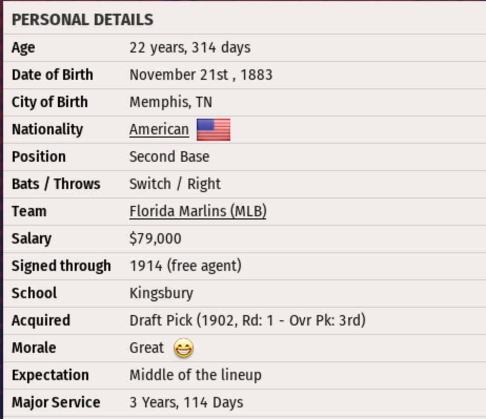Screen dimensions: 486x419
Task: Click the Draft Pick acquisition details
Action: click(247, 320)
